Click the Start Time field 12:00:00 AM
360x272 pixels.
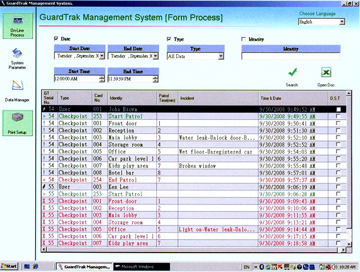(x=77, y=79)
